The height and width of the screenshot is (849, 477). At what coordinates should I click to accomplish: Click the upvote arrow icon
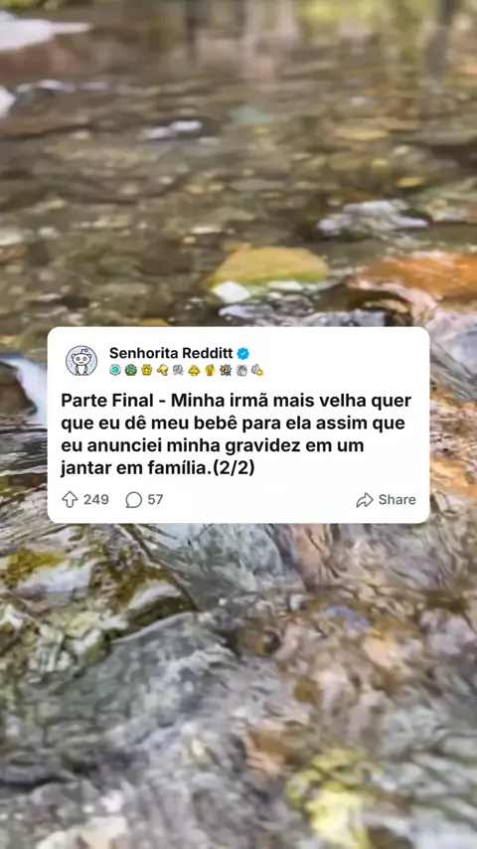pyautogui.click(x=70, y=499)
